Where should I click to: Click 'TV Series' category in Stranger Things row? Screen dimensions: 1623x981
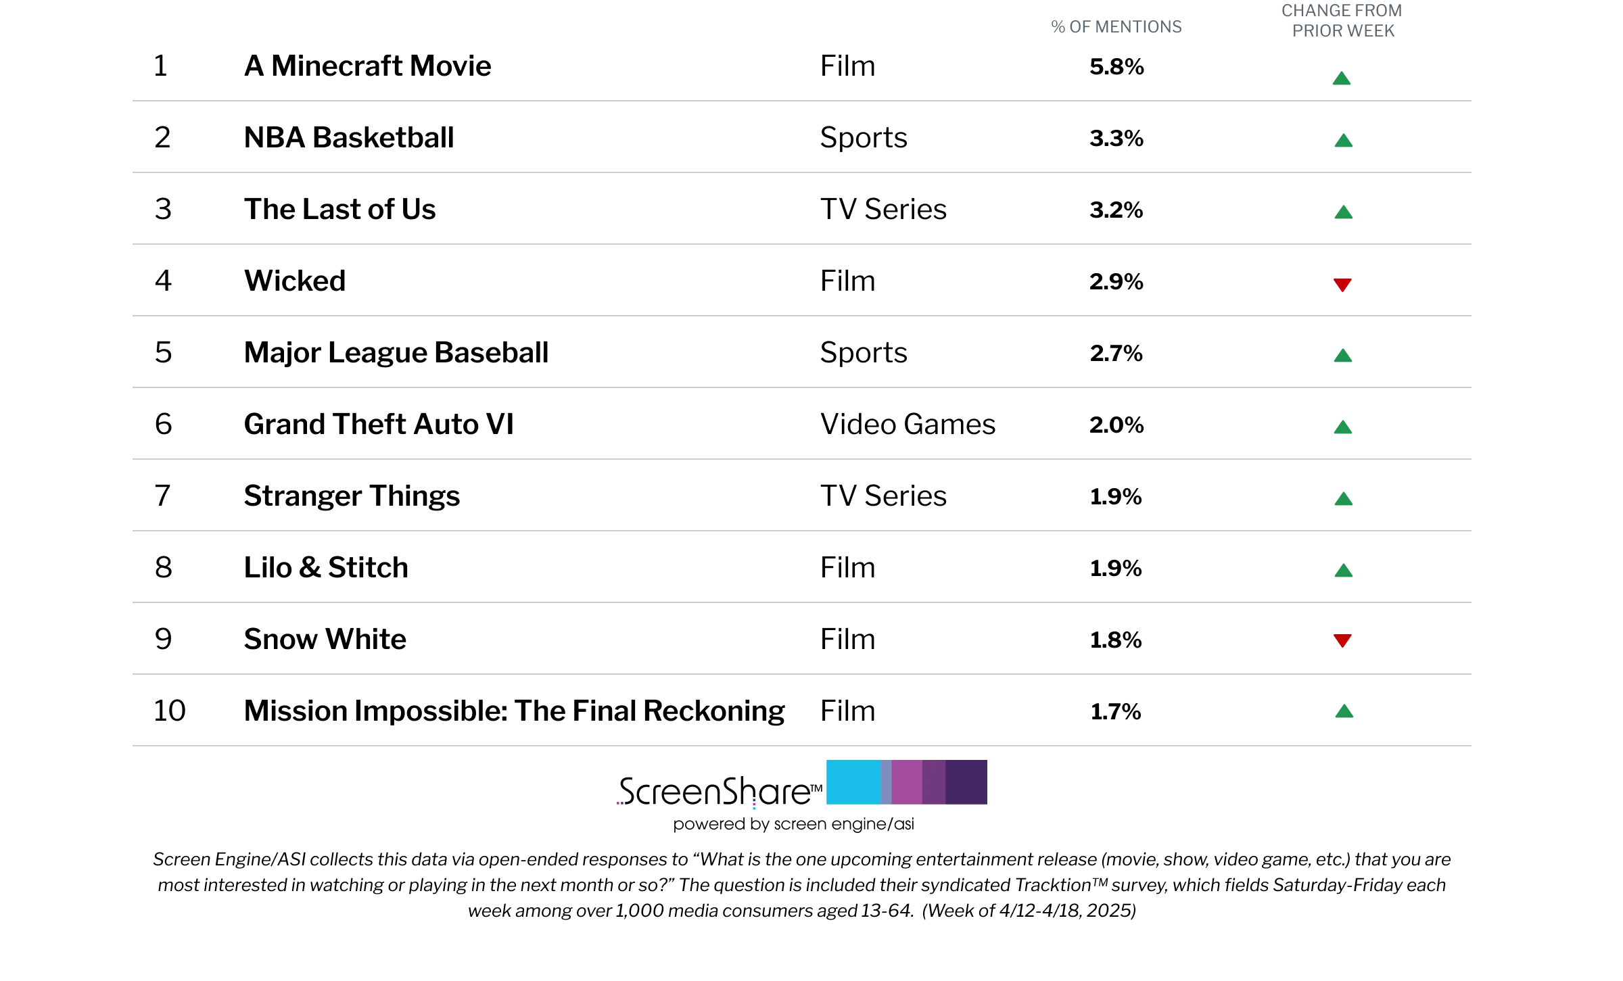(883, 496)
